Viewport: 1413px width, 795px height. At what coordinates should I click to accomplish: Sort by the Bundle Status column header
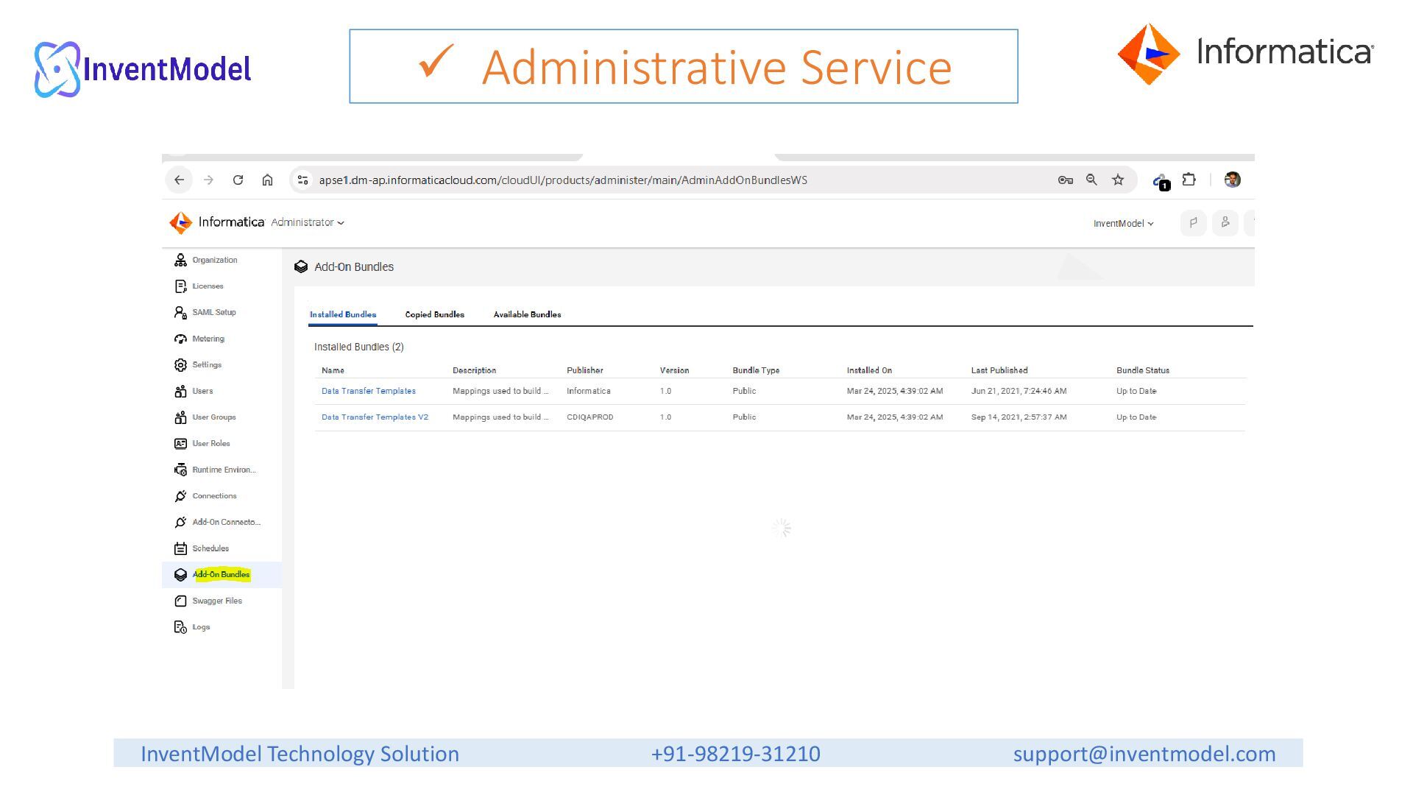[x=1143, y=370]
